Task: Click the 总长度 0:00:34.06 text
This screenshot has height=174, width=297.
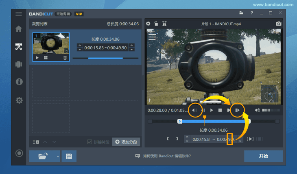Action: coord(122,24)
